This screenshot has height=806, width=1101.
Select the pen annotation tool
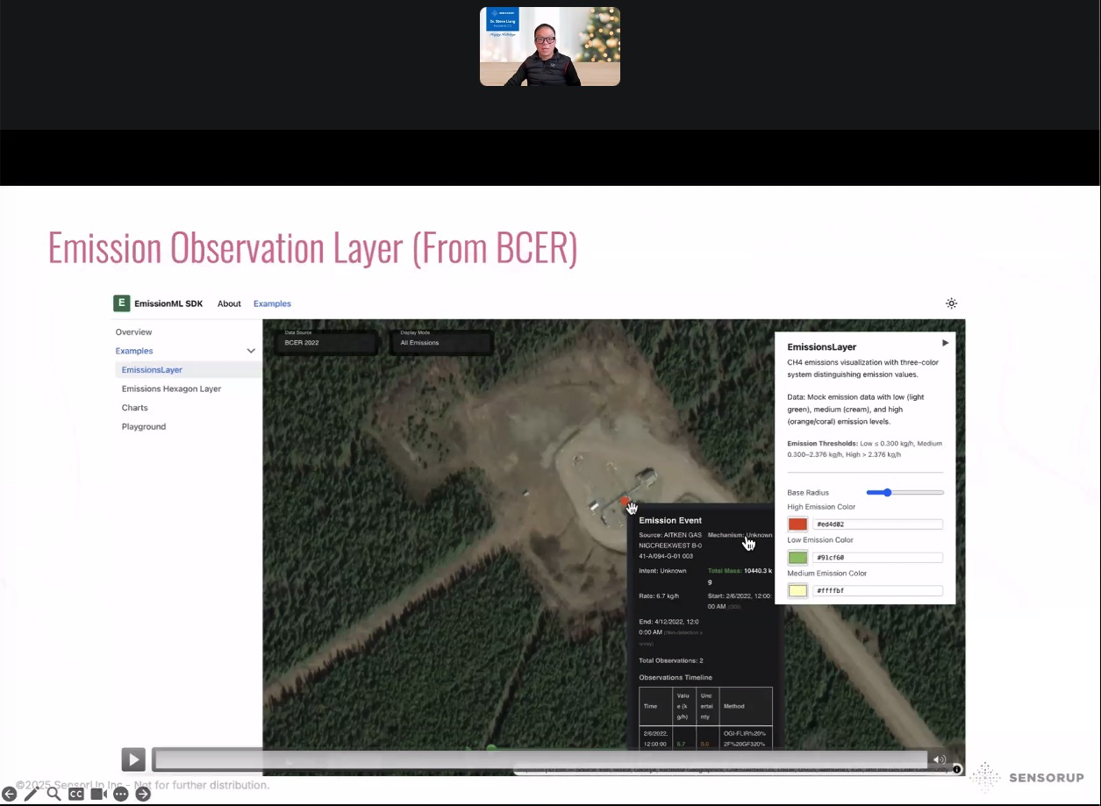tap(31, 794)
